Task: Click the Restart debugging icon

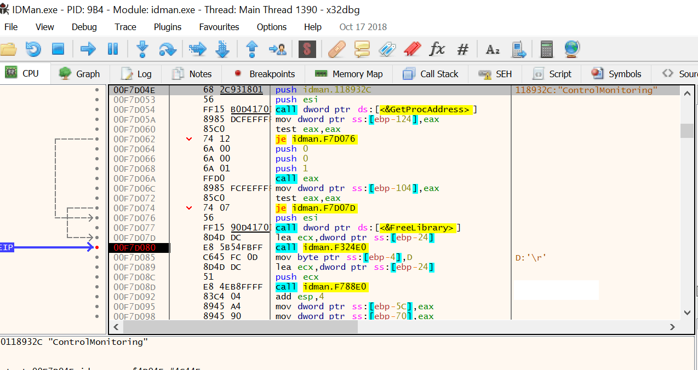Action: click(33, 49)
